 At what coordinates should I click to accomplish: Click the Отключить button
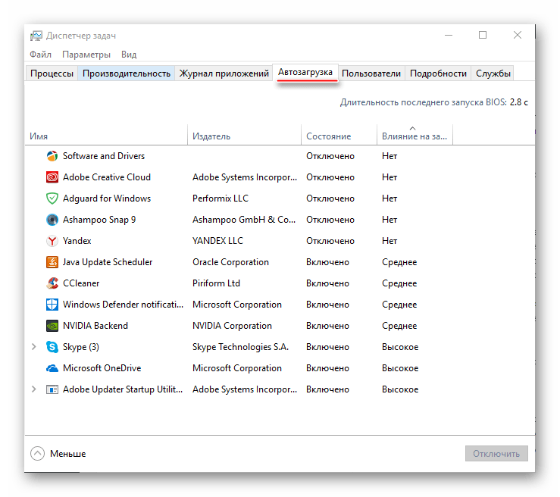point(496,454)
